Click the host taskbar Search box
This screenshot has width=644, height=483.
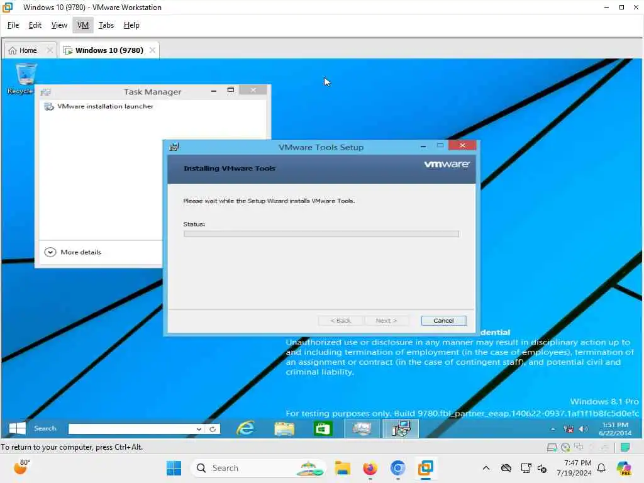[258, 468]
